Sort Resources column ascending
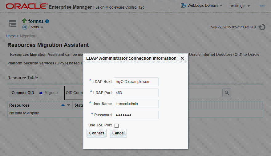 [63, 105]
